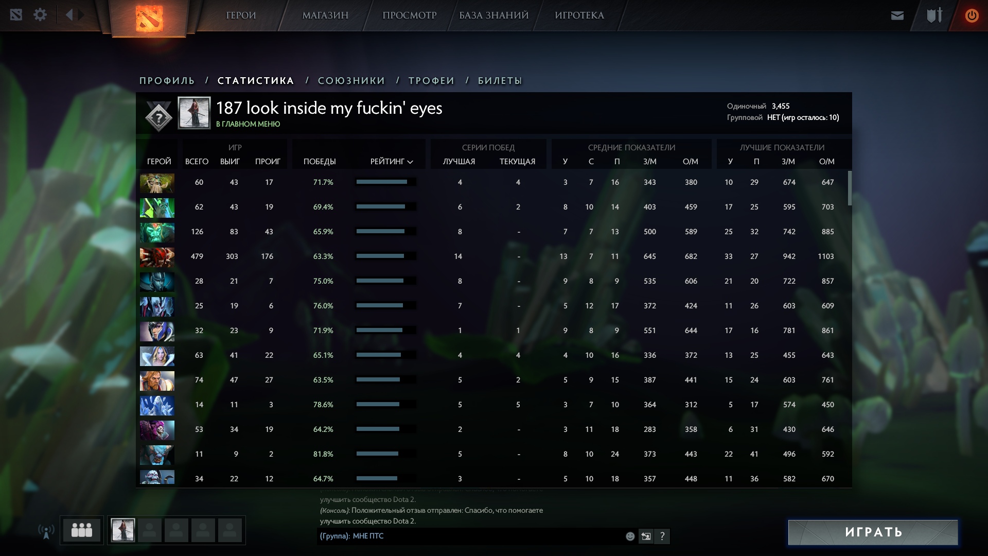Open the ТРОФЕИ profile section link
The image size is (988, 556).
(431, 81)
